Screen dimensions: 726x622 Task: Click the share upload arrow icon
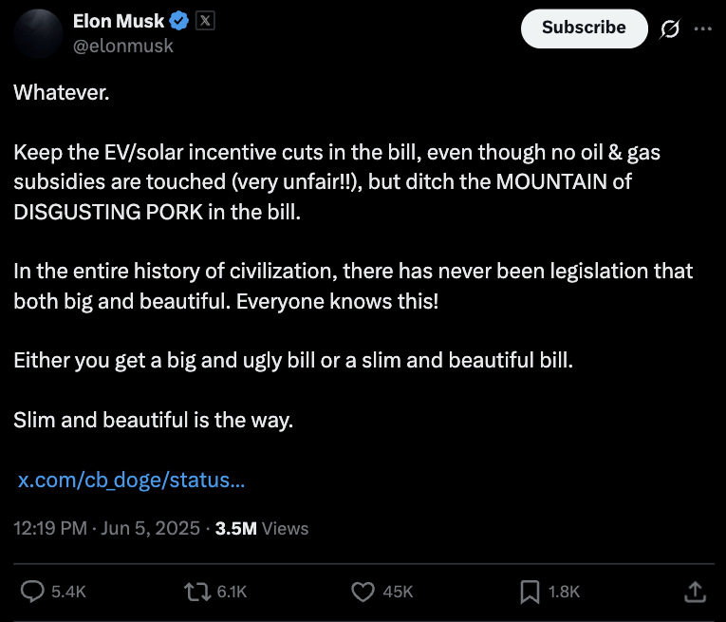click(x=696, y=591)
